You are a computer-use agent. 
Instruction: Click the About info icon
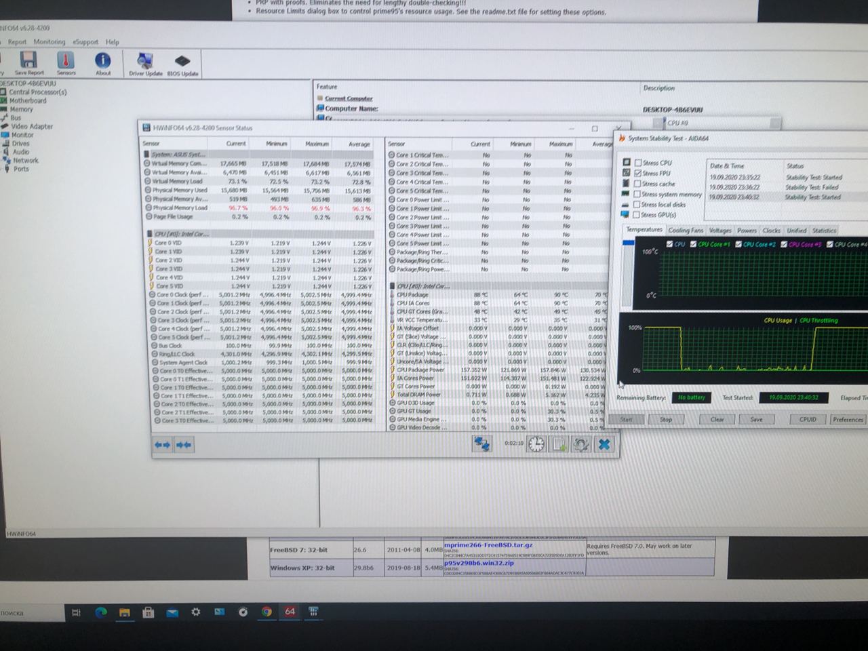tap(102, 63)
